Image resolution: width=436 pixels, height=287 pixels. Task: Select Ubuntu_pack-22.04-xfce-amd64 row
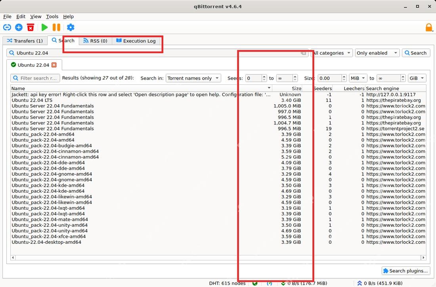218,236
